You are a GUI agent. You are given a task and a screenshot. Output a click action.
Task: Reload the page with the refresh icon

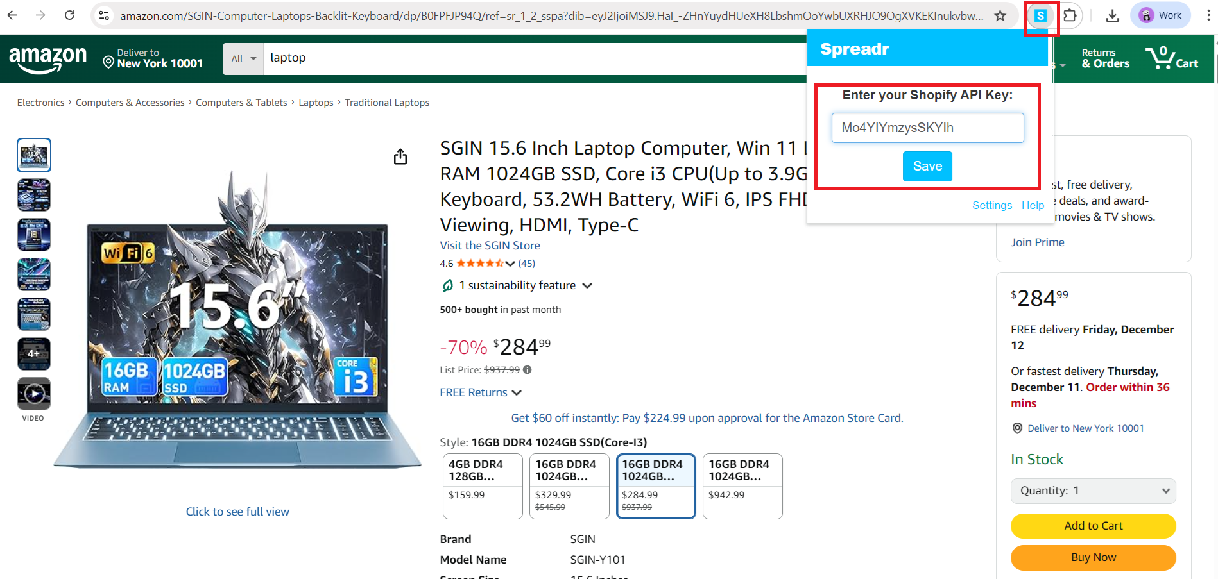coord(70,15)
